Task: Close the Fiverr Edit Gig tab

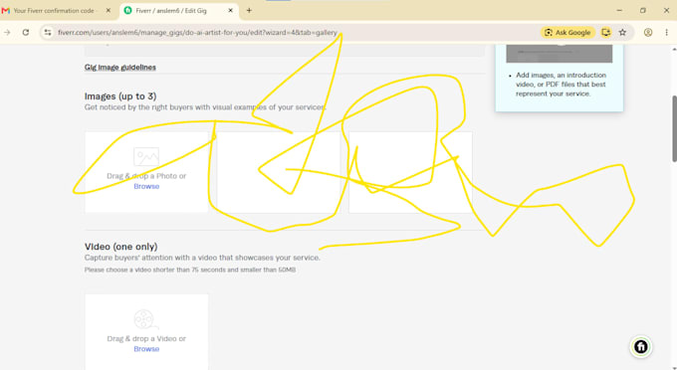Action: click(x=231, y=11)
